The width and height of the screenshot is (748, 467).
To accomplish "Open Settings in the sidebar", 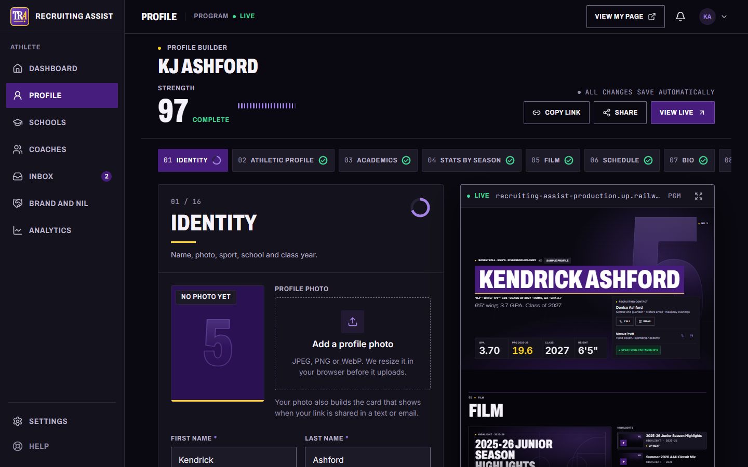I will coord(62,421).
